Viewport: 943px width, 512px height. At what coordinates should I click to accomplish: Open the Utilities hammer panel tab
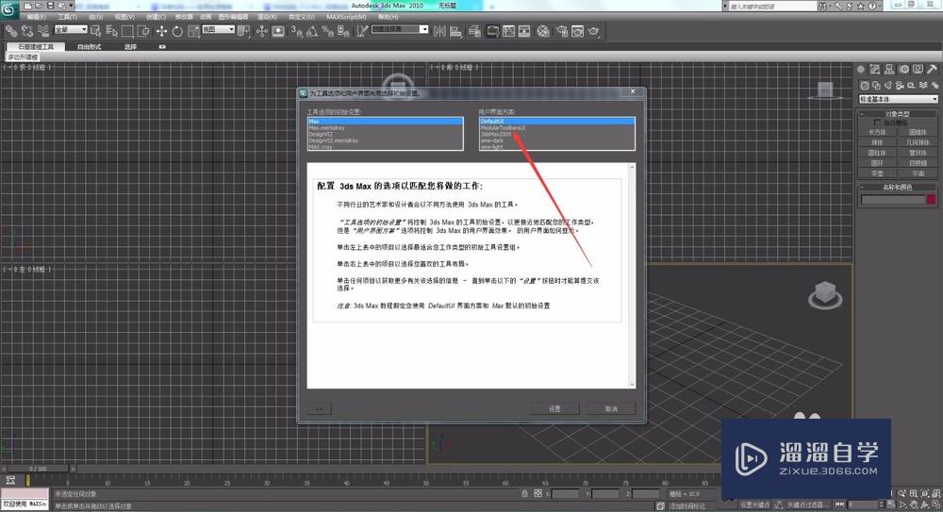click(x=933, y=70)
